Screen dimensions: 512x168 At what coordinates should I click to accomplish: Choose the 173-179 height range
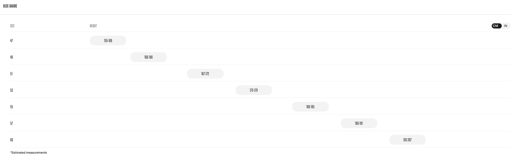click(x=254, y=90)
